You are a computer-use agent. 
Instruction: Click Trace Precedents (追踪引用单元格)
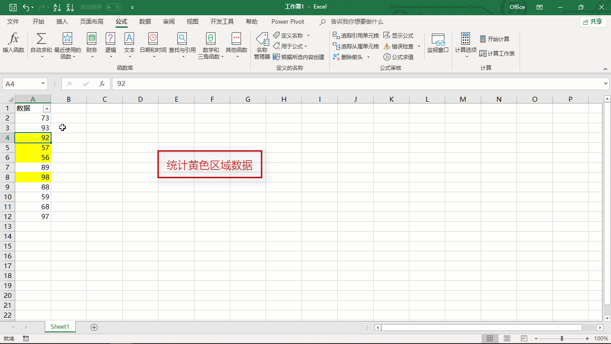point(356,35)
